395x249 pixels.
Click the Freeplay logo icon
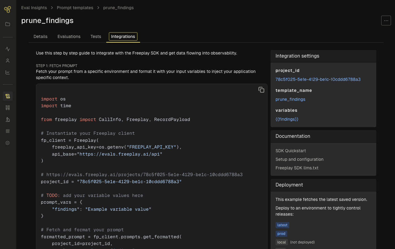8,9
